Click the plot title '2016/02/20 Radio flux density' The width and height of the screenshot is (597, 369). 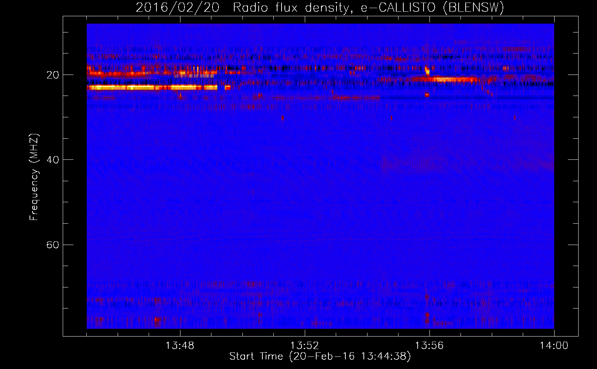coord(320,7)
